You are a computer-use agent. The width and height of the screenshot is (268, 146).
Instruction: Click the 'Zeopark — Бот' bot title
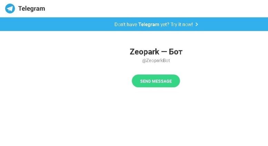coord(156,52)
